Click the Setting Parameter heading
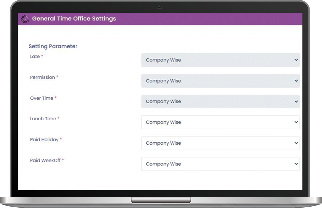The image size is (322, 208). (53, 46)
